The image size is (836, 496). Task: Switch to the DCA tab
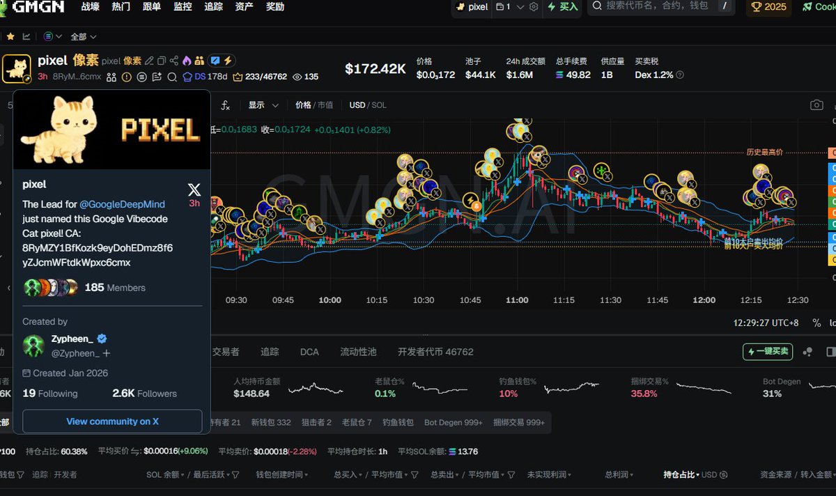pyautogui.click(x=309, y=352)
